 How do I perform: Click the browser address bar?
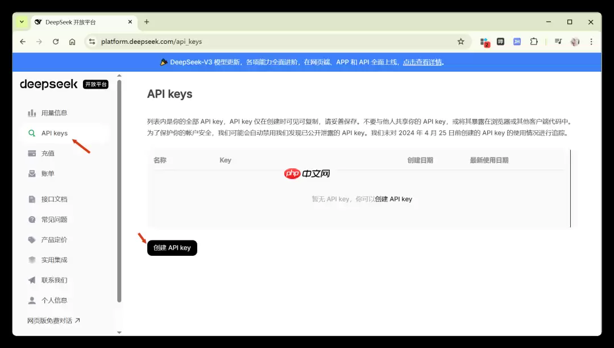tap(227, 42)
